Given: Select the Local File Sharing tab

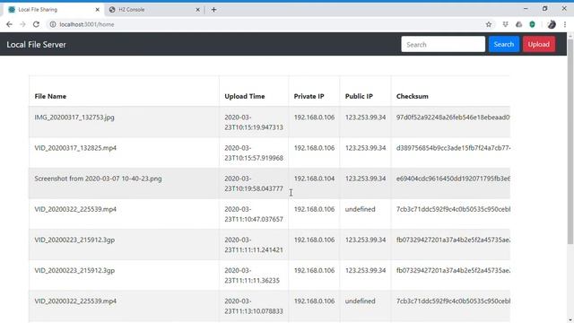Looking at the screenshot, I should 54,10.
